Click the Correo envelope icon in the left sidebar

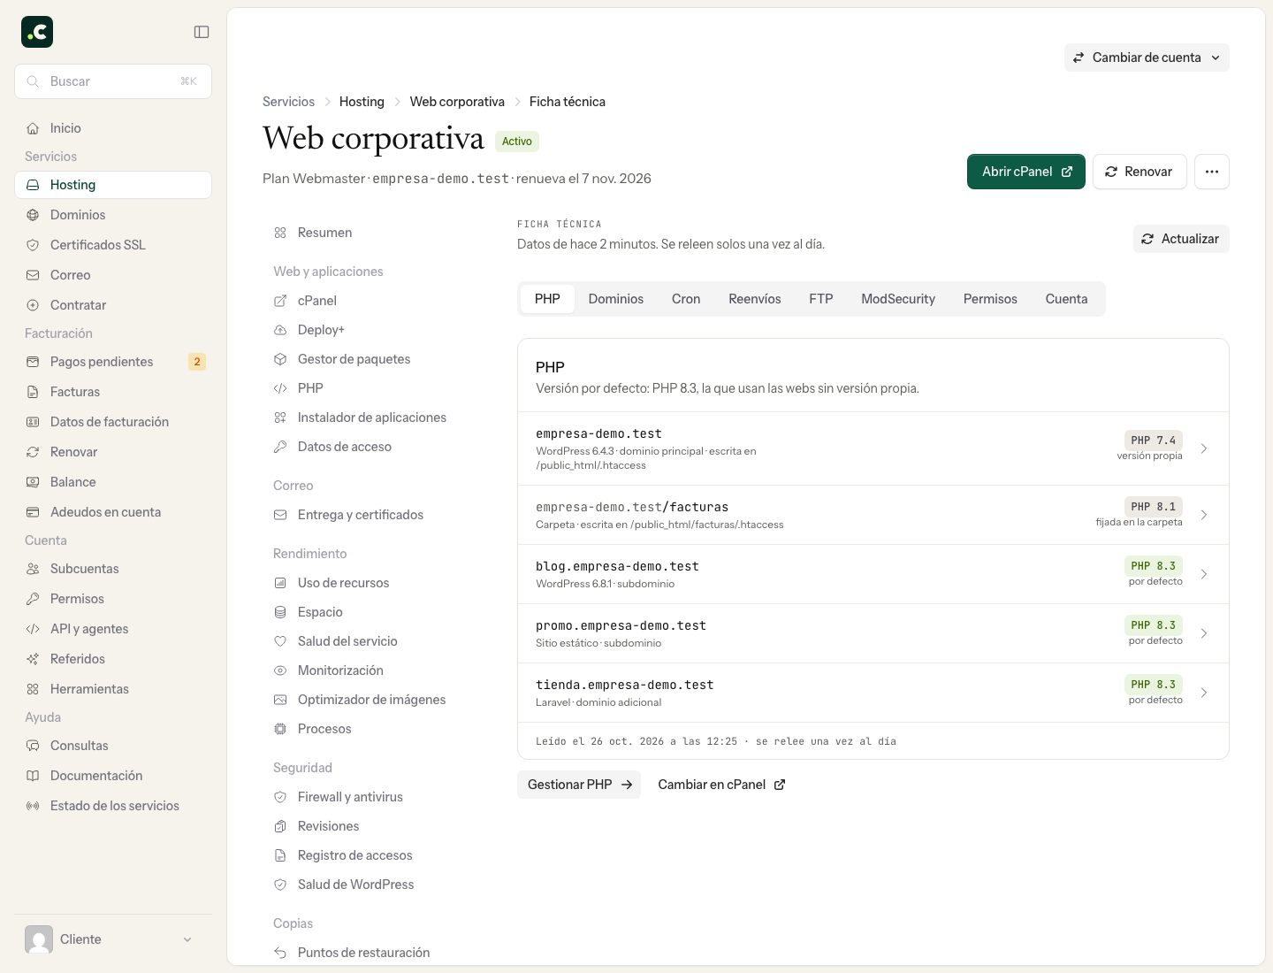(33, 275)
